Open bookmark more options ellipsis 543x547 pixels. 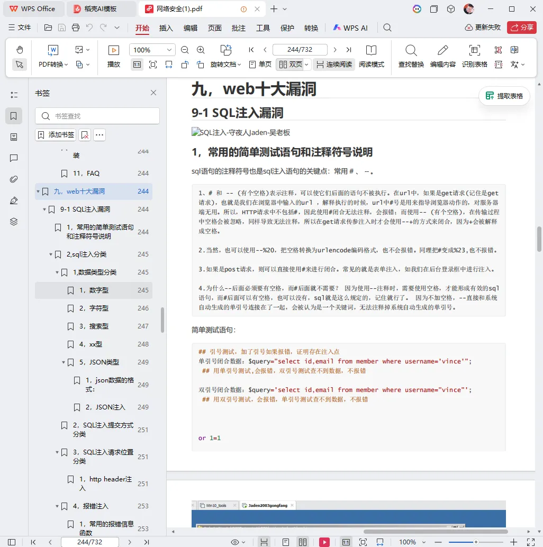(99, 135)
